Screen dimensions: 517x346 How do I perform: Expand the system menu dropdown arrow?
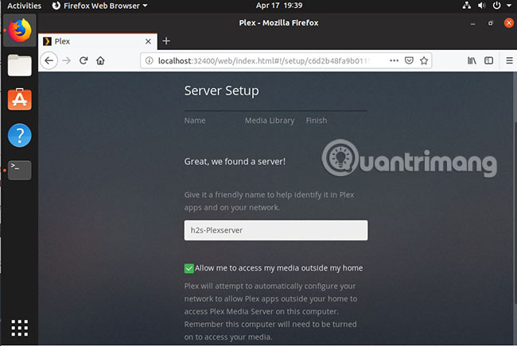click(509, 6)
